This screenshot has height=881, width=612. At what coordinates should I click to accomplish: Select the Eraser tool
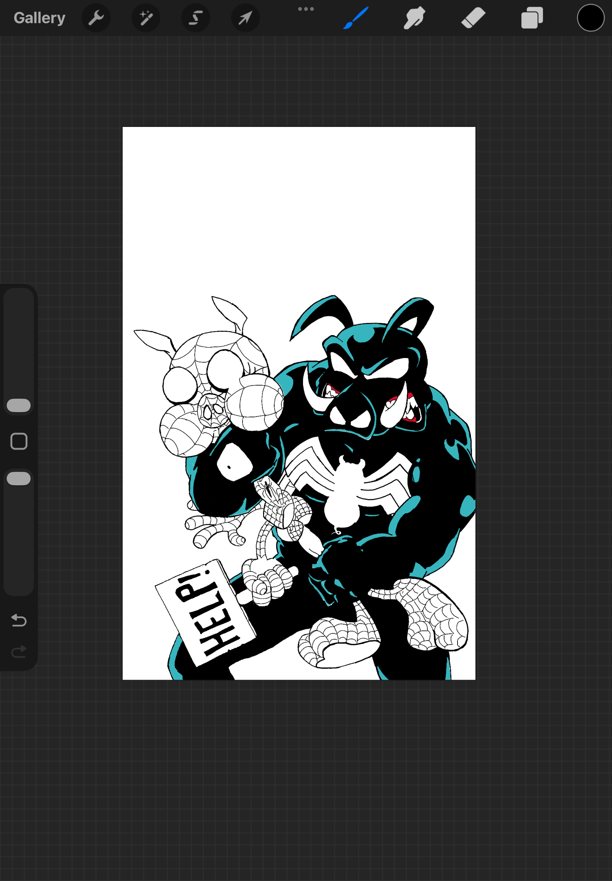473,18
